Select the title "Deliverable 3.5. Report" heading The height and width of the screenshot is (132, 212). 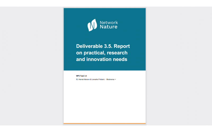coord(103,46)
